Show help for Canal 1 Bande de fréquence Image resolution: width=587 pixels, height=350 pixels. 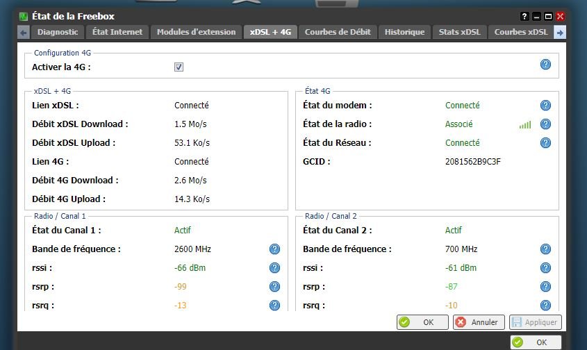click(274, 249)
